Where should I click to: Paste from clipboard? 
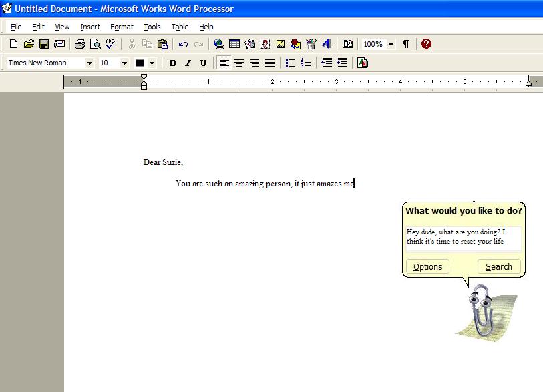pyautogui.click(x=162, y=44)
